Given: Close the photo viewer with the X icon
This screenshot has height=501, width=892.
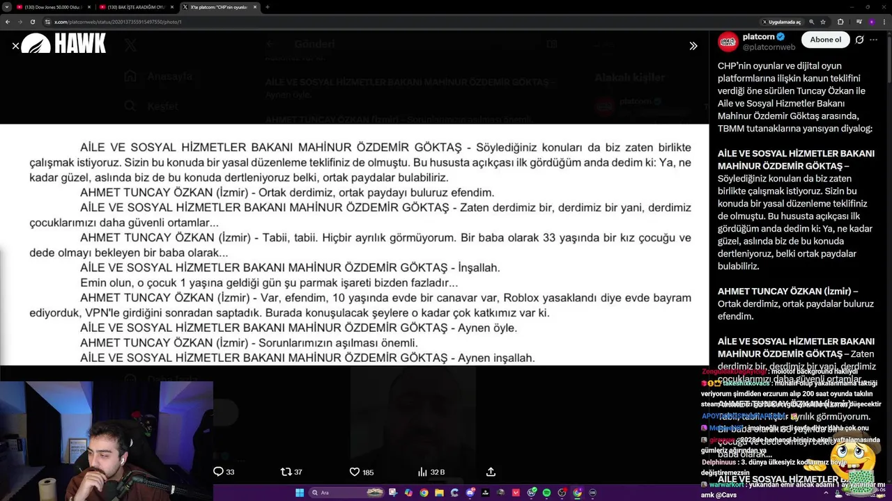Looking at the screenshot, I should 15,46.
